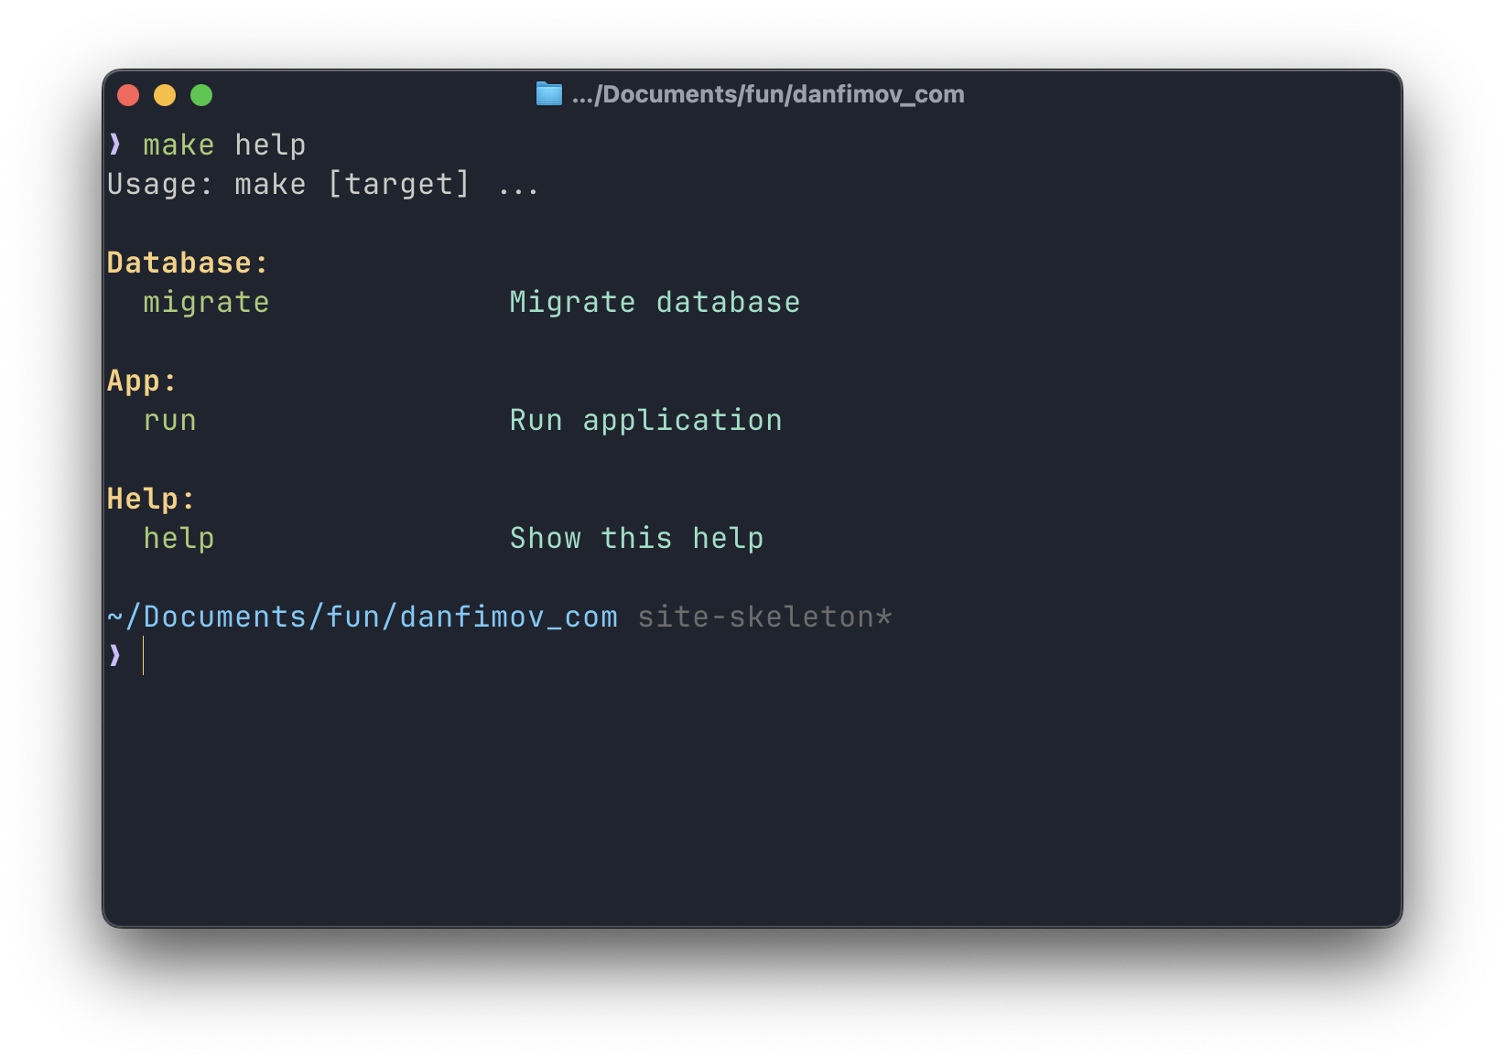
Task: Click the red close window button
Action: tap(128, 95)
